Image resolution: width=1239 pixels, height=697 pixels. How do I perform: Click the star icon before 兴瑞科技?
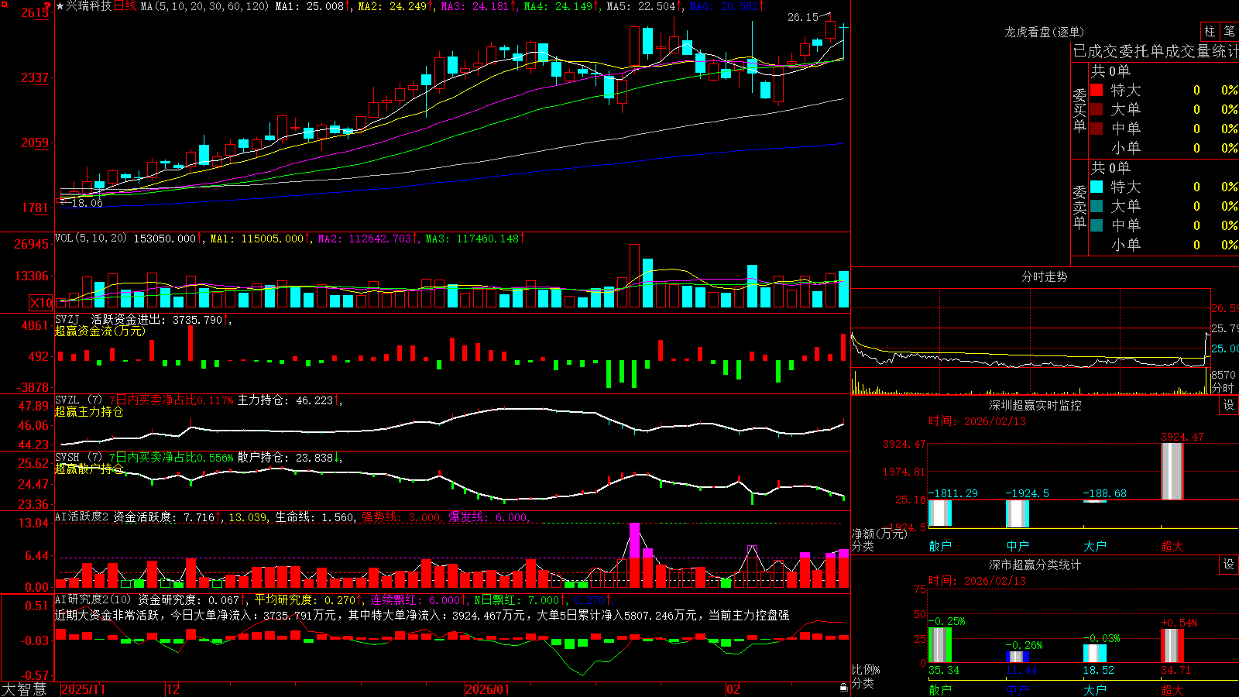click(60, 6)
